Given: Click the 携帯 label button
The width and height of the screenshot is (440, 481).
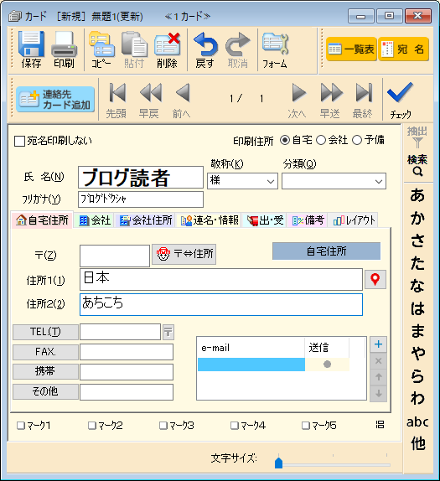Looking at the screenshot, I should 45,371.
